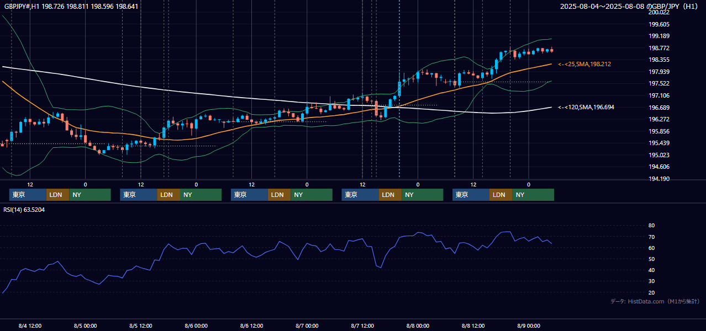
Task: Click the 東京 session block for 8/4
Action: (28, 195)
